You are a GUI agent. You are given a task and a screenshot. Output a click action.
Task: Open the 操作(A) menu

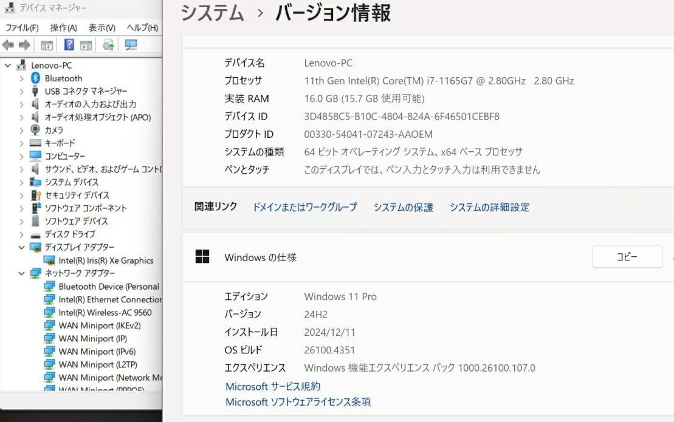[x=63, y=28]
